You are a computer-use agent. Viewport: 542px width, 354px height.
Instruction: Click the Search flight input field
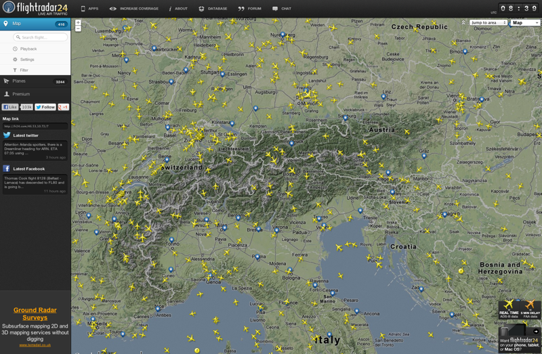(x=41, y=37)
